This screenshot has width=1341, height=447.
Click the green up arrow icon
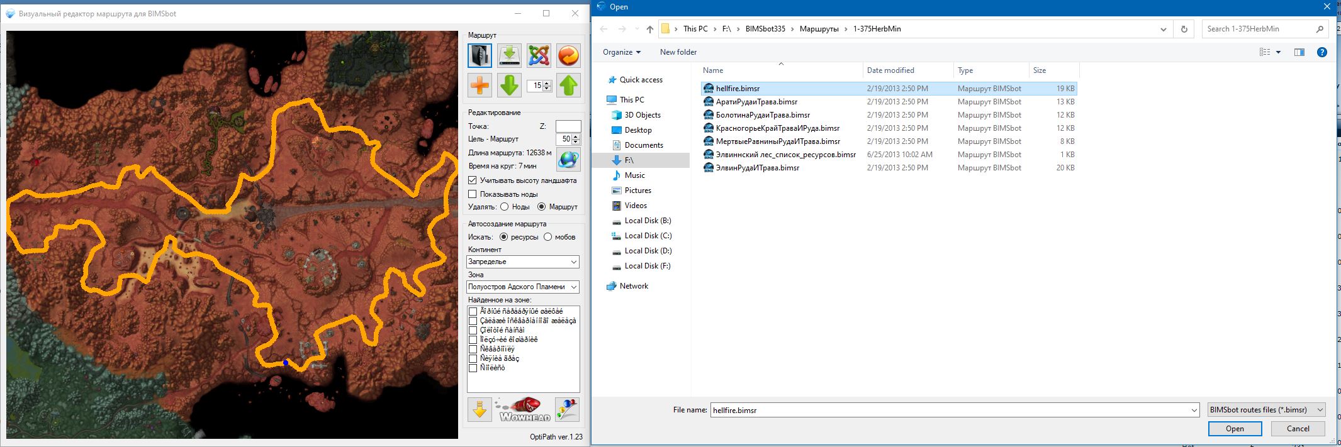(568, 85)
